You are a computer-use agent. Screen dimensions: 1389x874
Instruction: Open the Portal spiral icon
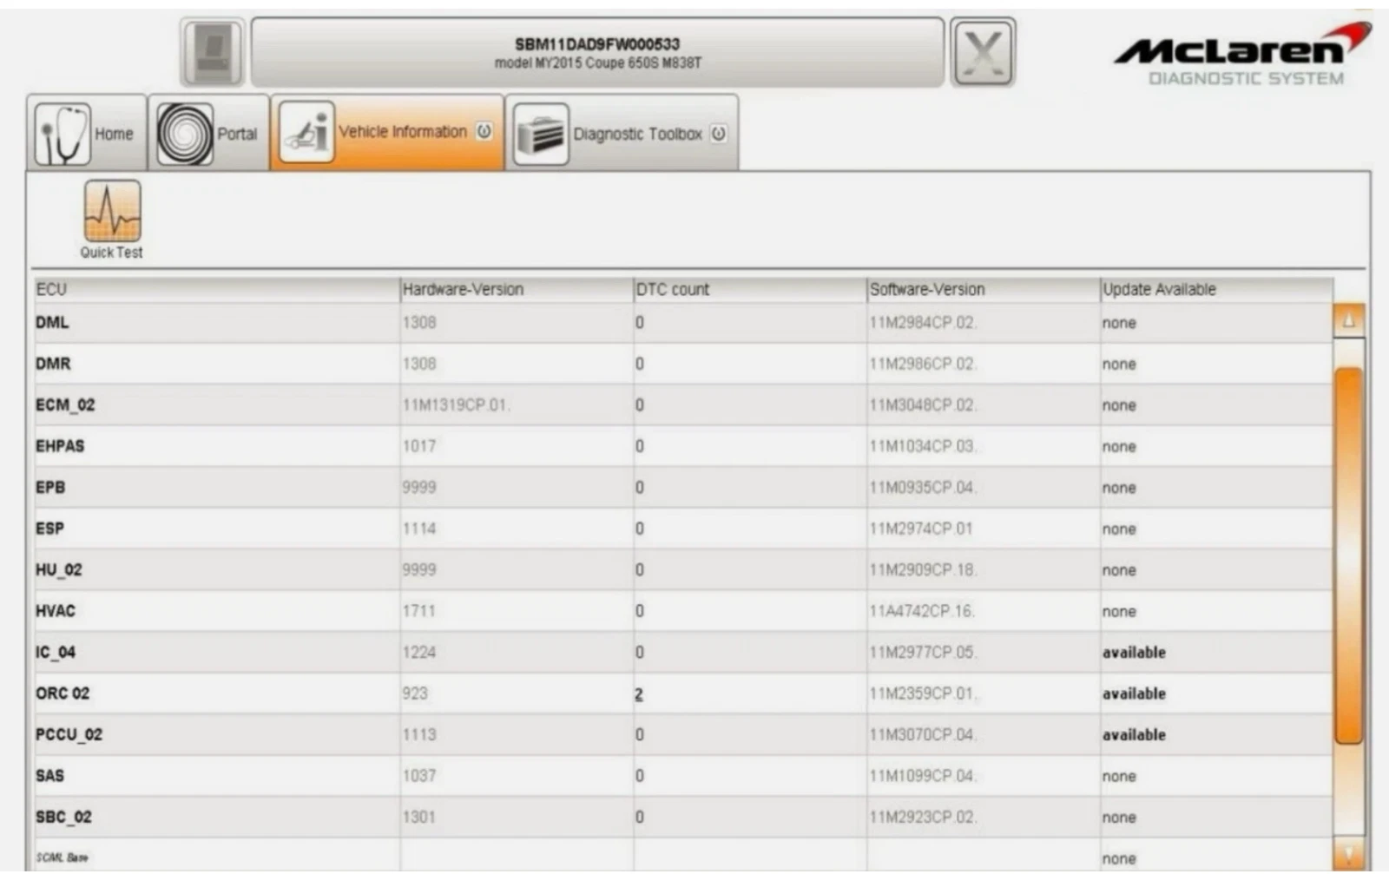[x=185, y=135]
